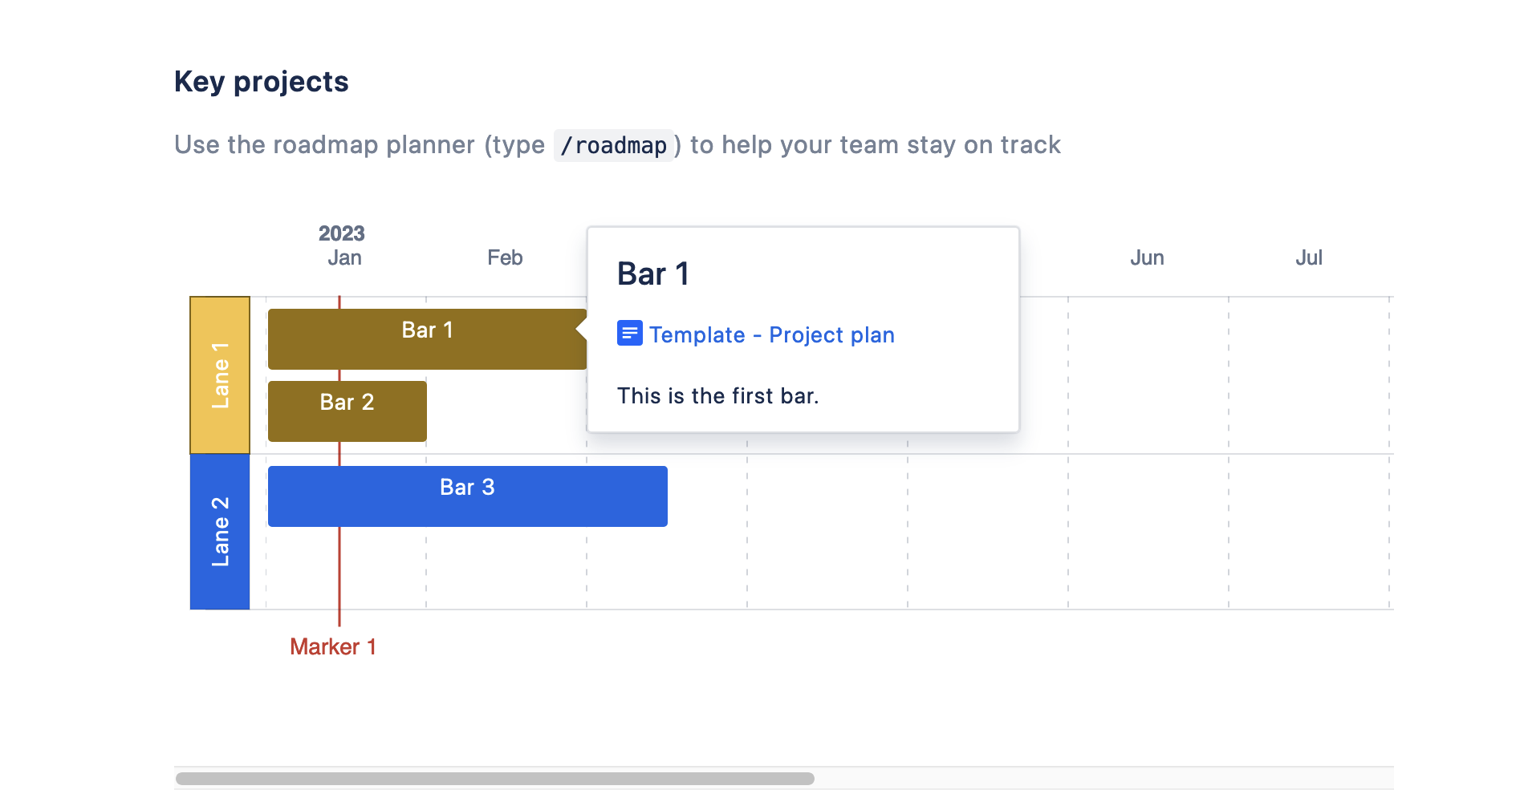This screenshot has height=810, width=1520.
Task: Click the Feb month header
Action: (504, 257)
